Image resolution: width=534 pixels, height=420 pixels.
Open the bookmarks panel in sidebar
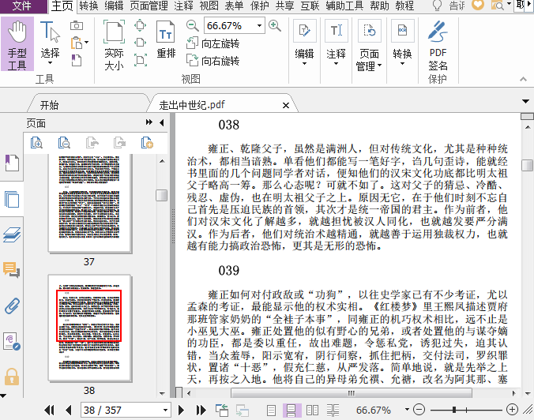click(12, 163)
